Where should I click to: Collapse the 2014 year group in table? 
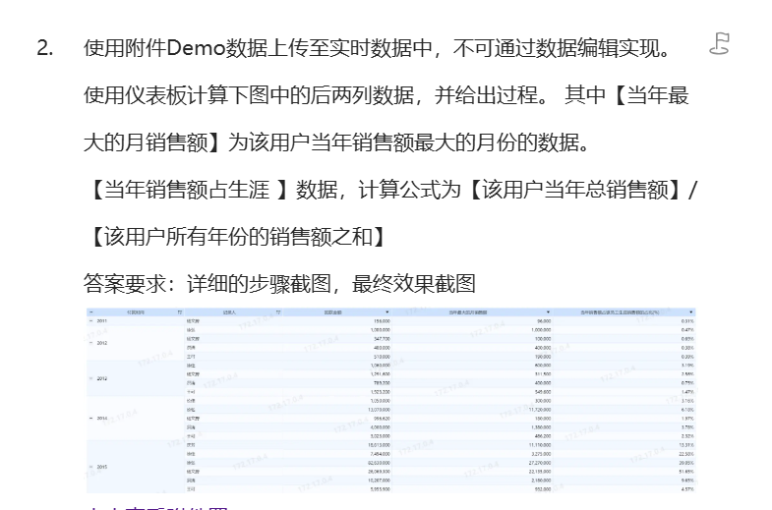(91, 418)
